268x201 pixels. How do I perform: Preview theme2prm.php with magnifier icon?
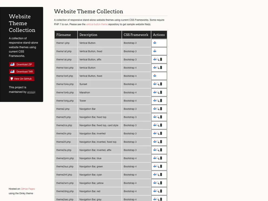click(x=158, y=158)
